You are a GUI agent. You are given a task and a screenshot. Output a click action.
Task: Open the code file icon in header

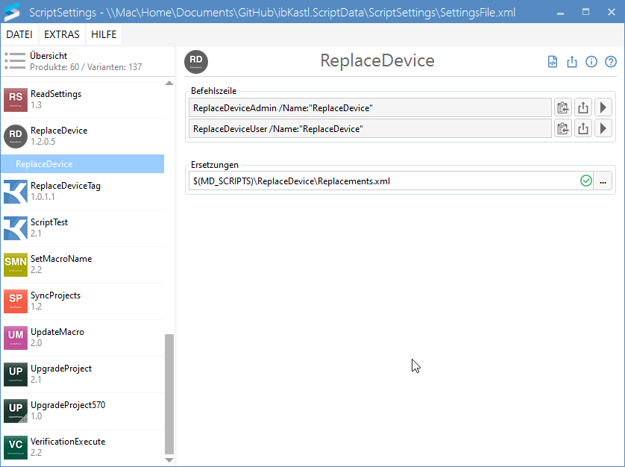coord(553,62)
